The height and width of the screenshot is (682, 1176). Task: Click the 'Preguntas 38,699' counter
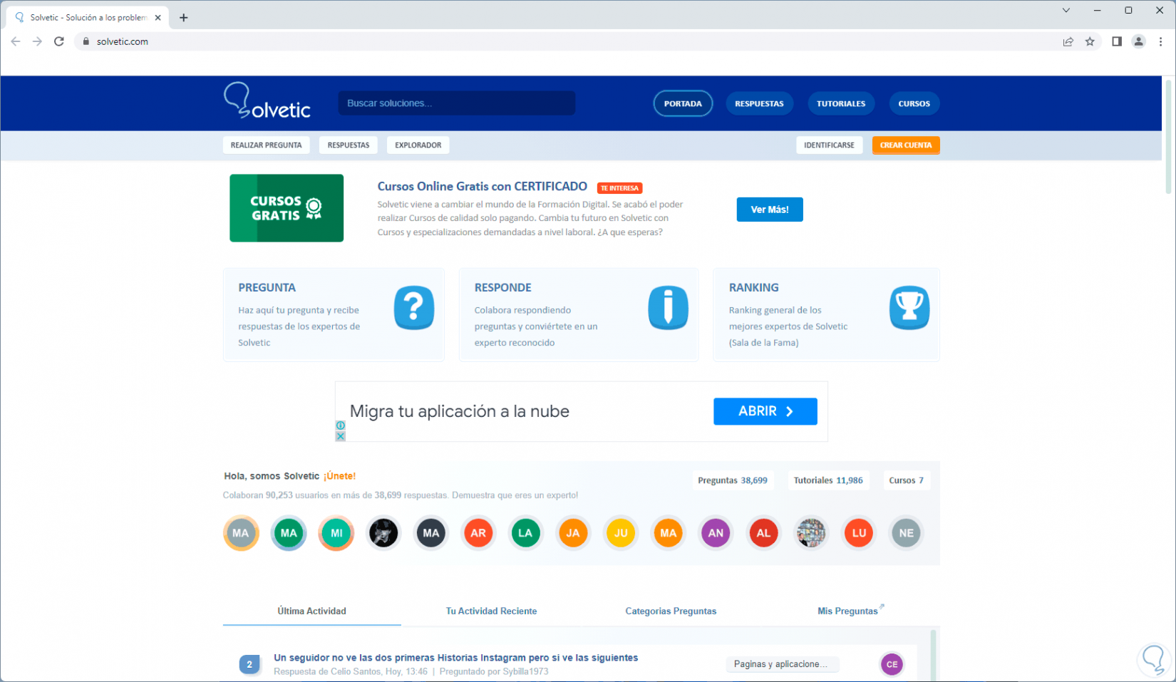(733, 480)
